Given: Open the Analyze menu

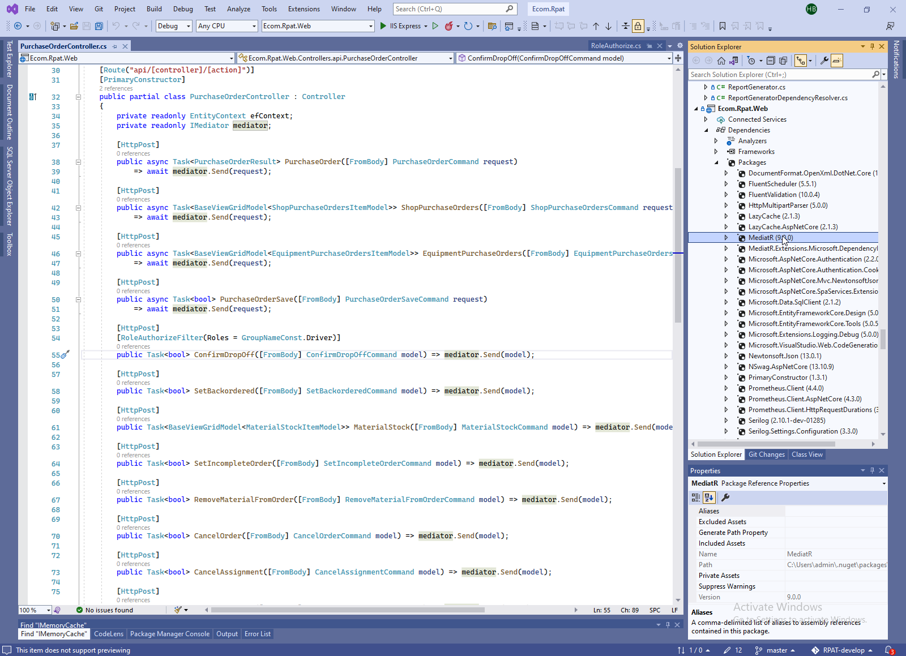Looking at the screenshot, I should (x=238, y=9).
